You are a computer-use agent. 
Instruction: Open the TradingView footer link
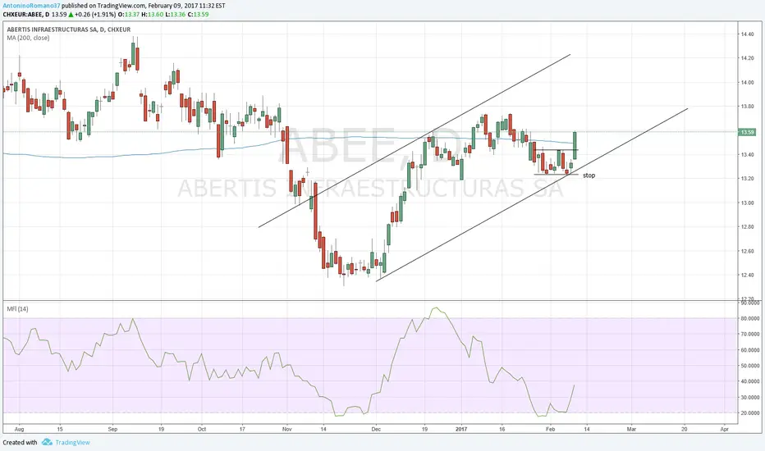coord(72,443)
